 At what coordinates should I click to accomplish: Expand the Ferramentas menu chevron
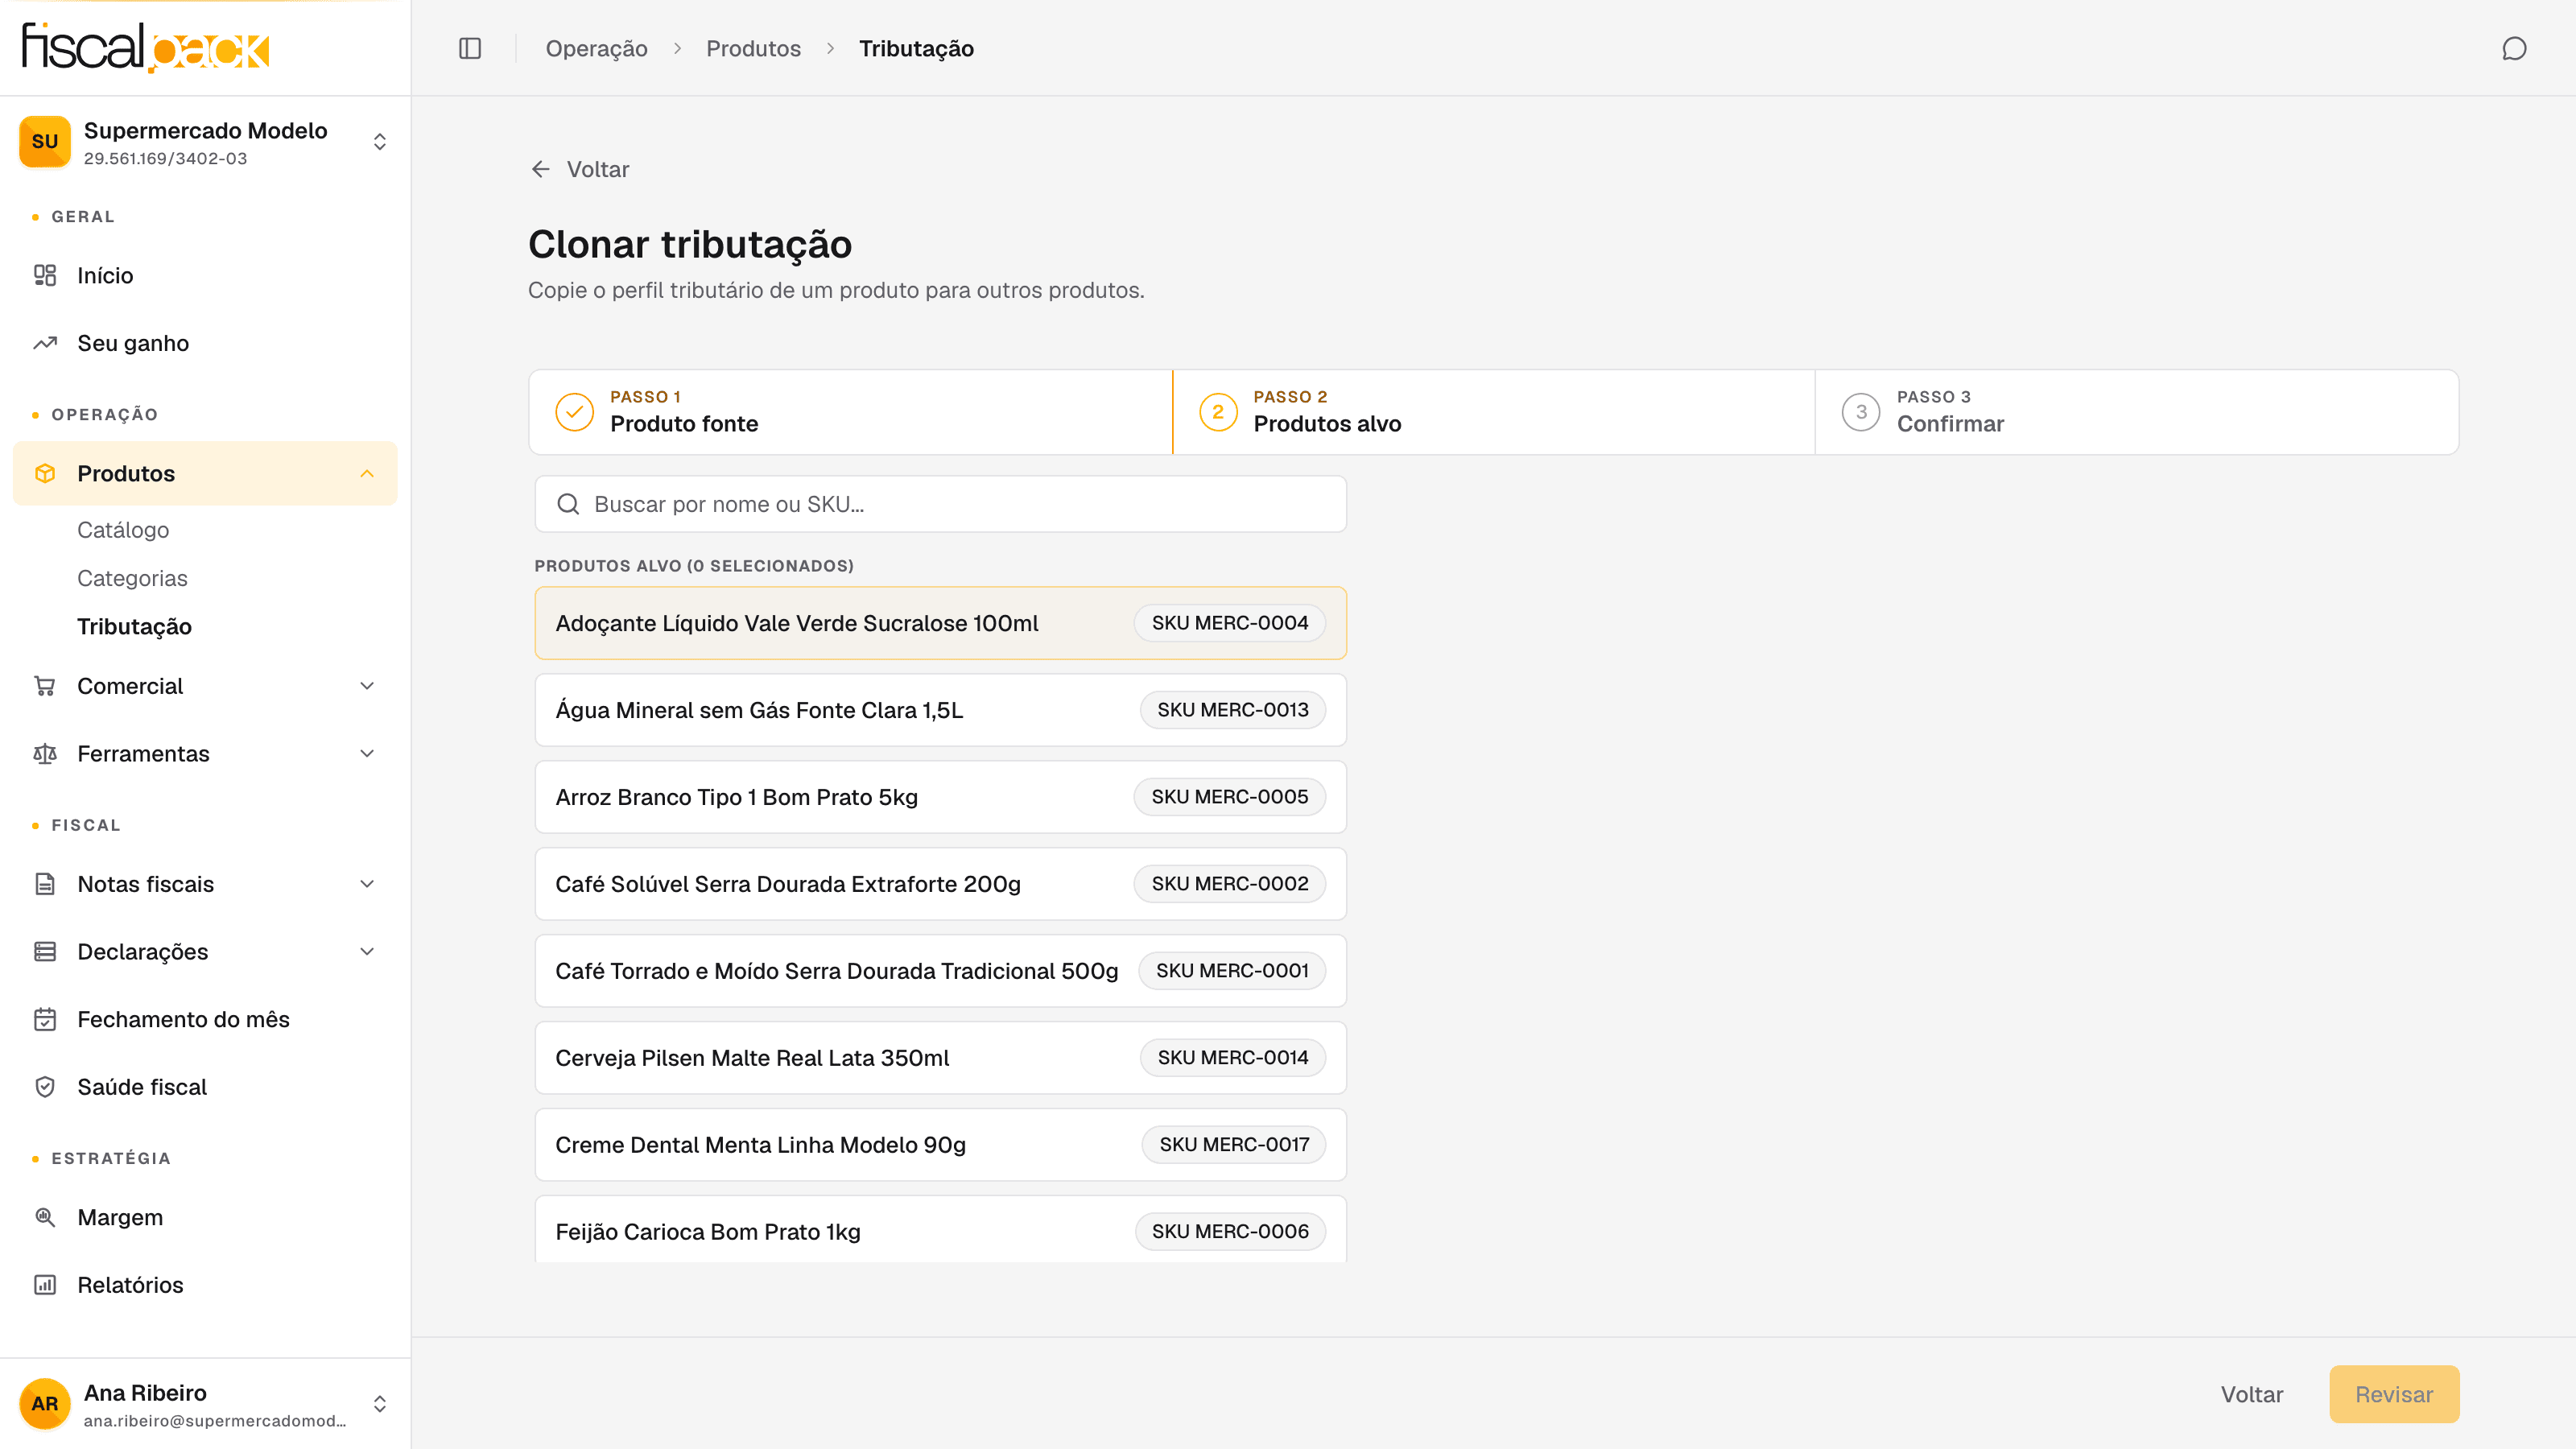(x=367, y=754)
